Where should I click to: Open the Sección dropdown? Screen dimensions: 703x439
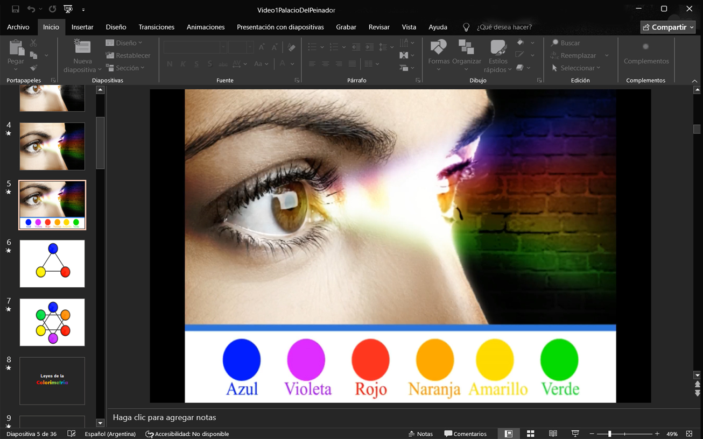click(125, 68)
